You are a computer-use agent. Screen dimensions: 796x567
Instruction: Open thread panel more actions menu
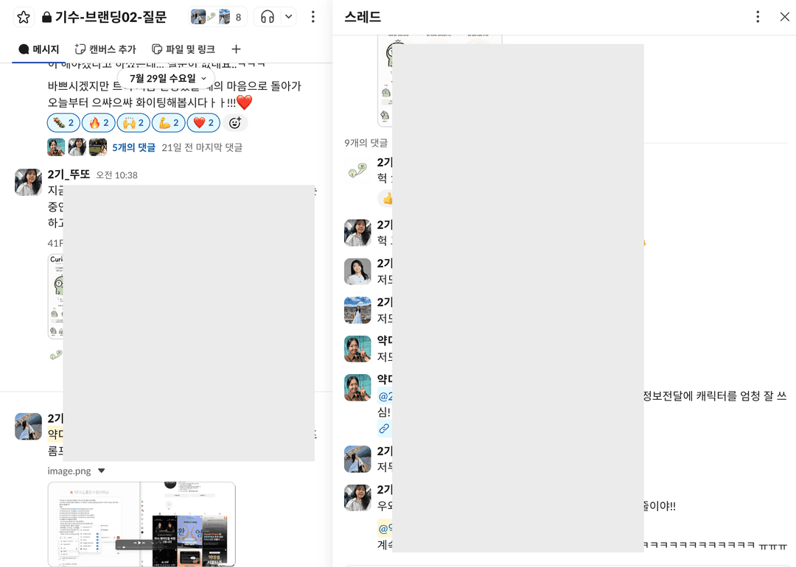coord(758,17)
